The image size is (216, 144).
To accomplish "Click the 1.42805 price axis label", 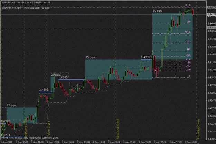I will pyautogui.click(x=212, y=93).
